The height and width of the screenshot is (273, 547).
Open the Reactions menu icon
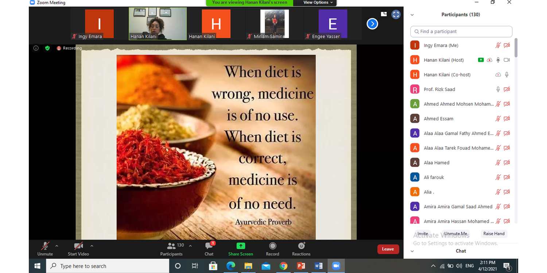coord(301,246)
